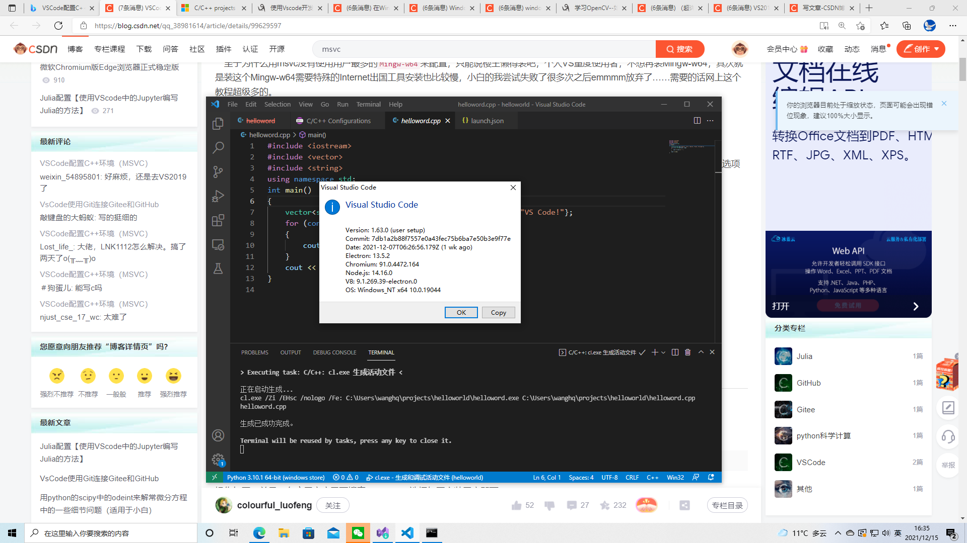
Task: Add a new terminal with plus icon
Action: [x=655, y=352]
